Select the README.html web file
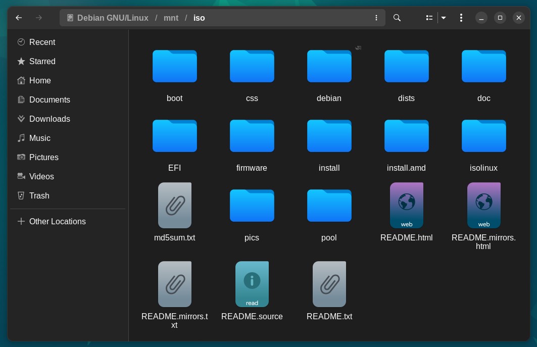 pos(407,205)
